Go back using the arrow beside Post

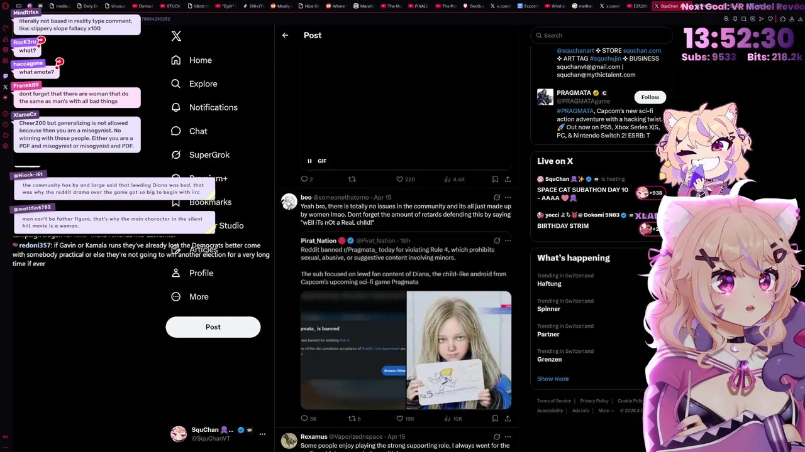click(x=285, y=35)
